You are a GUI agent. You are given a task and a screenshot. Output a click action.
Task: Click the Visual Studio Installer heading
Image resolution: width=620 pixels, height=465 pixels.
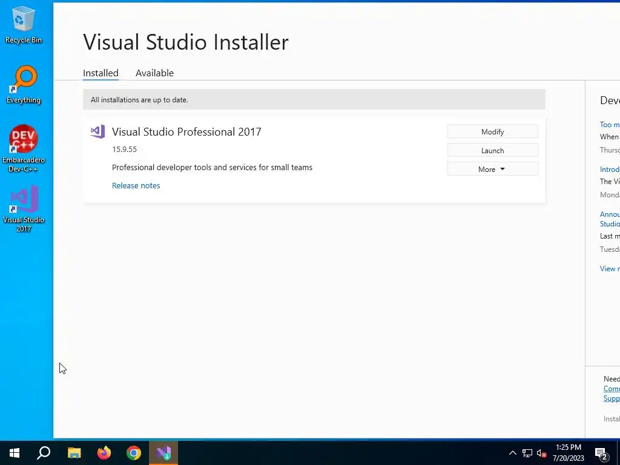(186, 42)
